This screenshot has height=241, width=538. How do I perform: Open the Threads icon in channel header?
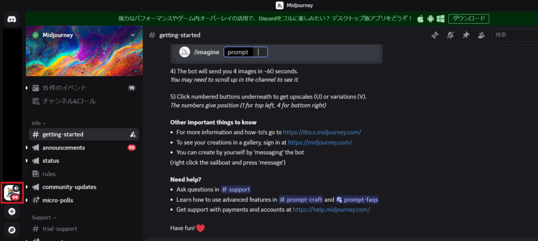(x=436, y=35)
